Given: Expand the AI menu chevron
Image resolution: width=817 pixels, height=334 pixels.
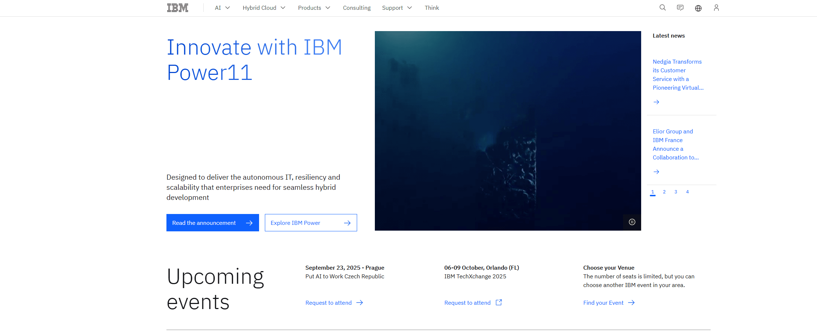Looking at the screenshot, I should click(228, 8).
